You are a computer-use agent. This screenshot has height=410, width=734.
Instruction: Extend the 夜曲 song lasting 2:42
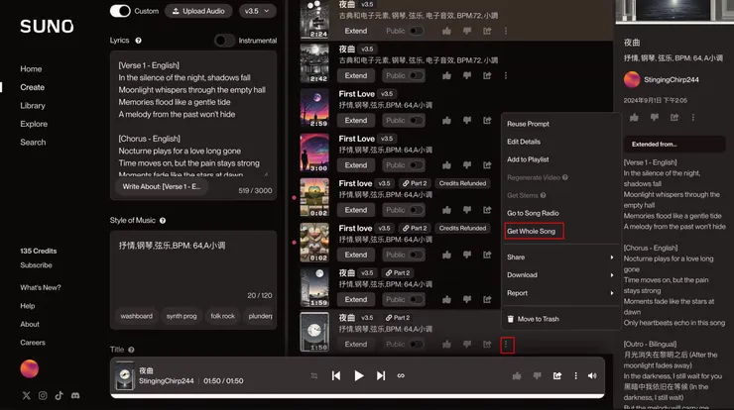point(356,75)
